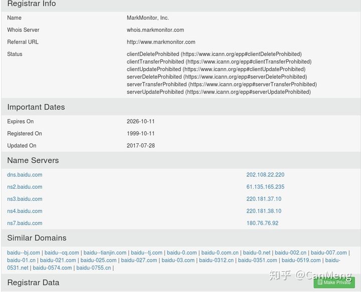This screenshot has width=361, height=292.
Task: Click the Referral URL label
Action: click(x=23, y=42)
